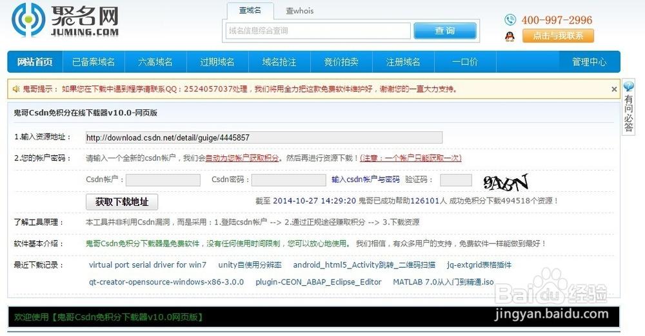Open 域名抢注 menu item
This screenshot has height=336, width=645.
(279, 62)
